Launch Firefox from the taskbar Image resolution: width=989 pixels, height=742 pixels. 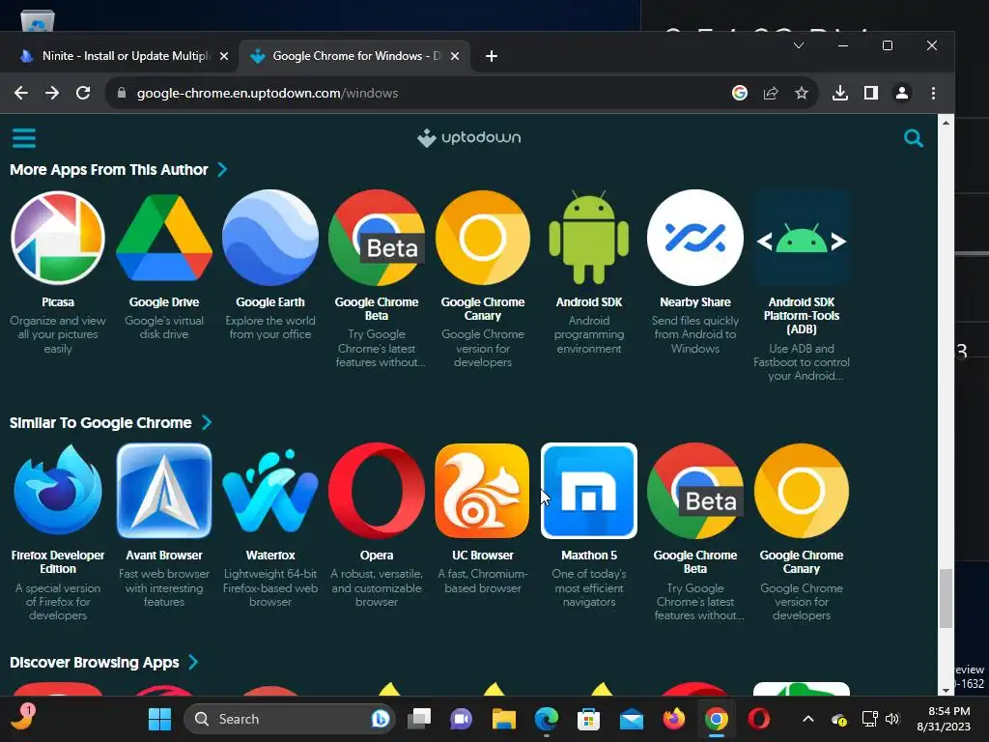pos(673,719)
